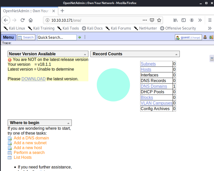214x171 pixels.
Task: Open the Blocks record link
Action: (x=147, y=97)
